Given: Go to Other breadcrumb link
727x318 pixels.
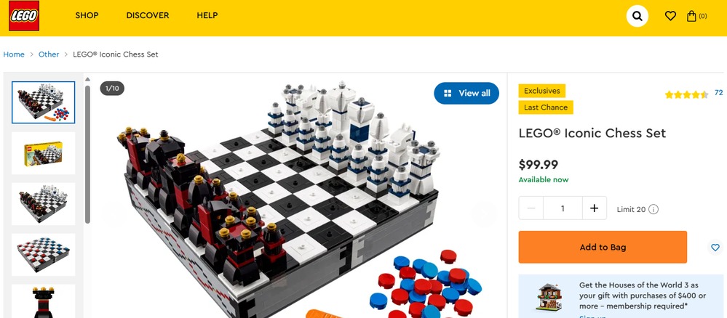Looking at the screenshot, I should coord(49,54).
